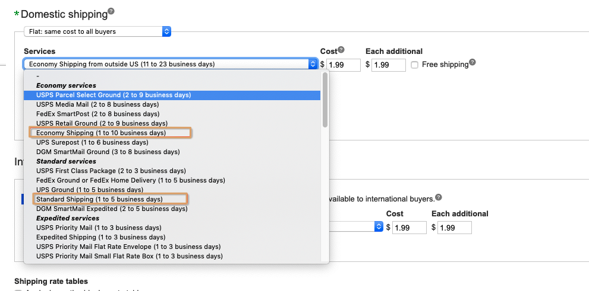Click the international Cost input field
Screen dimensions: 589x291
pos(410,228)
